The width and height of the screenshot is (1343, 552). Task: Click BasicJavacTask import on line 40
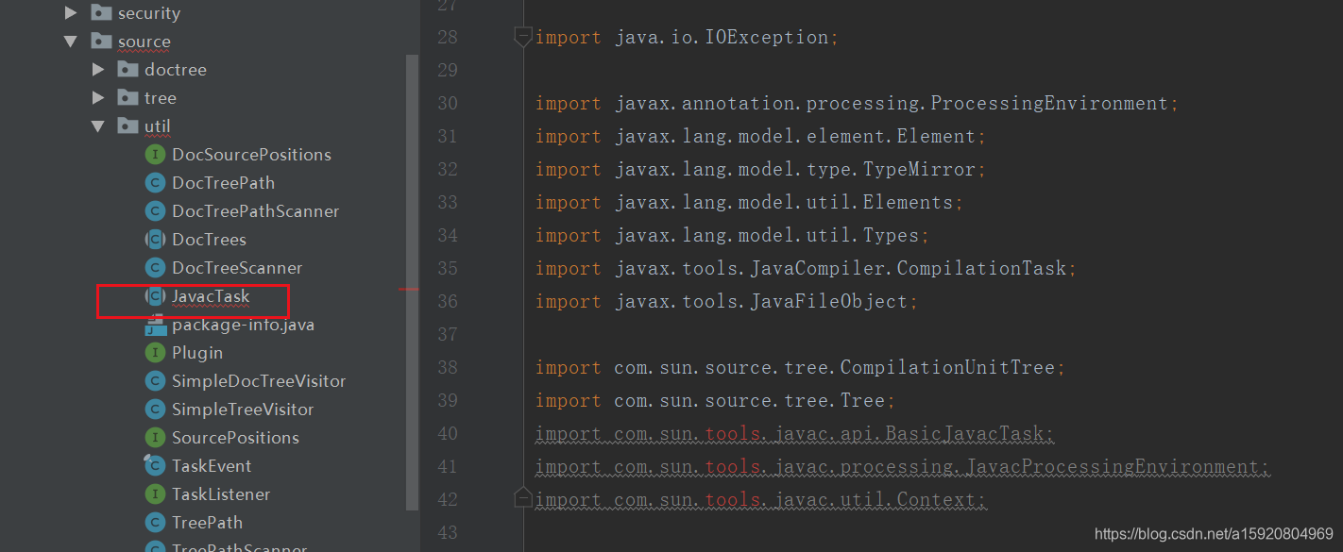pos(795,434)
